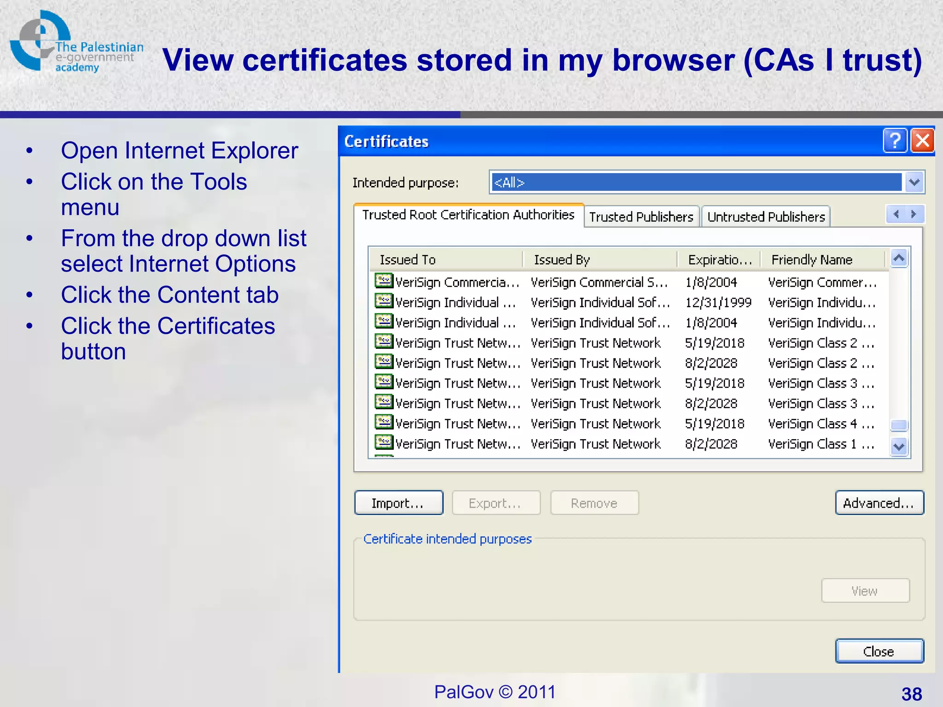Click the VeriSign Class 1 ... friendly name
The image size is (943, 707).
tap(821, 444)
